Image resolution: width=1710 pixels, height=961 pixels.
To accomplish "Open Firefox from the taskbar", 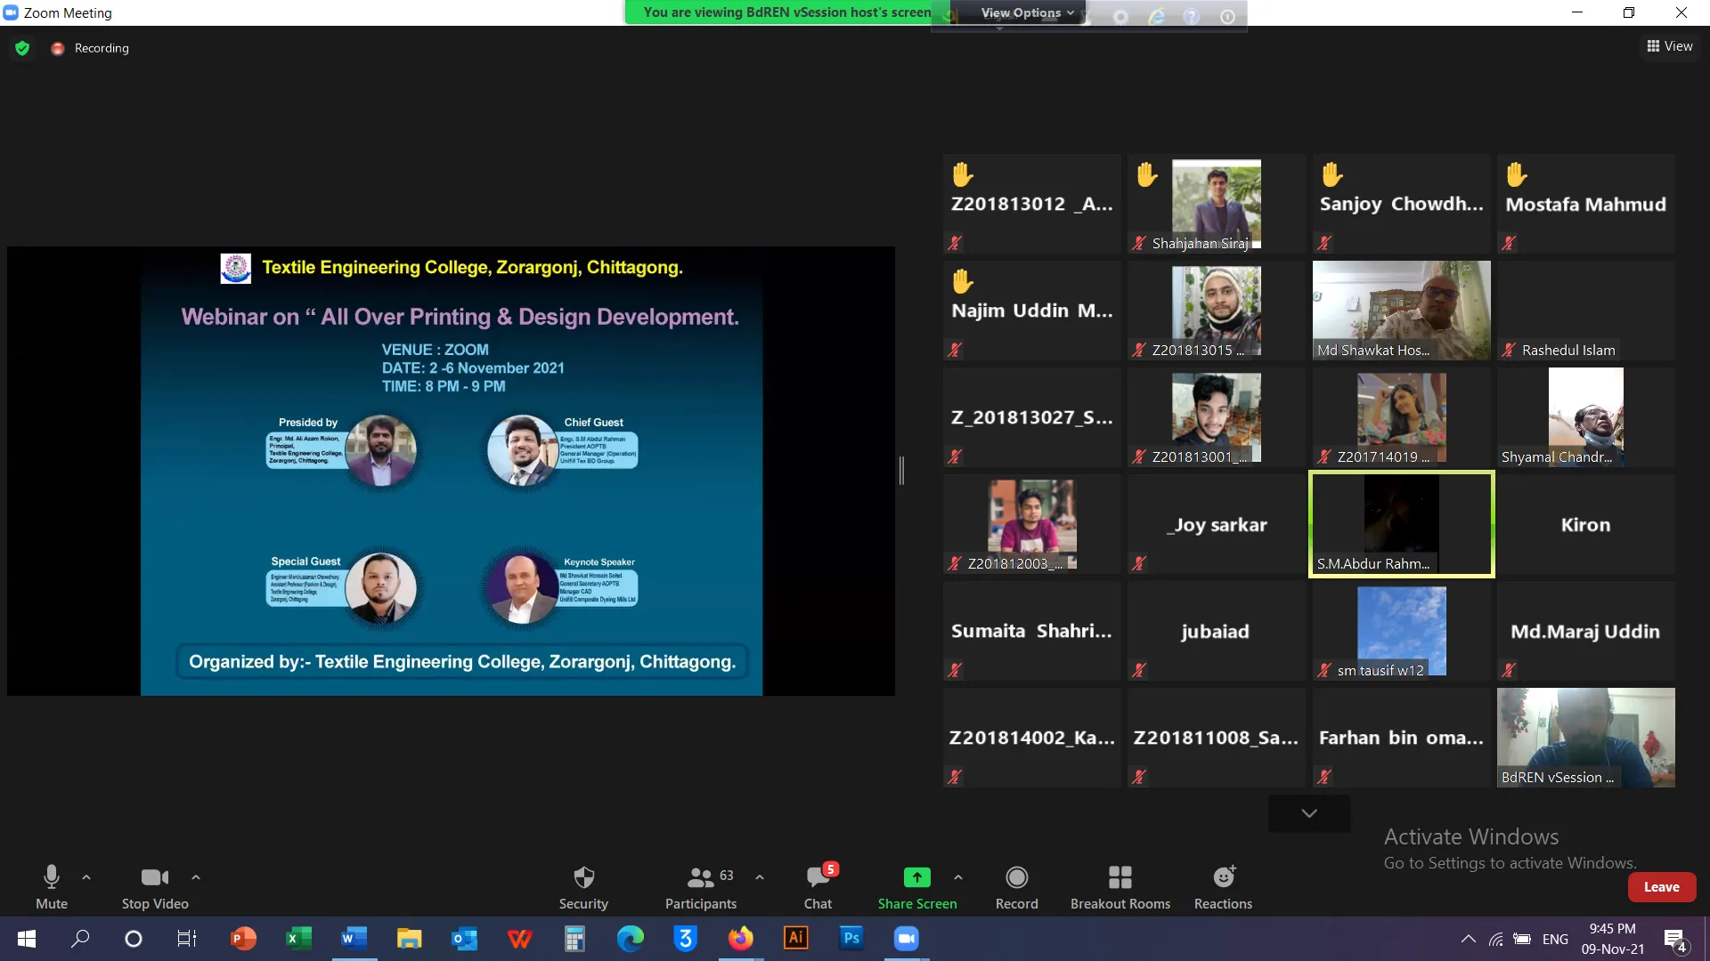I will (x=740, y=939).
